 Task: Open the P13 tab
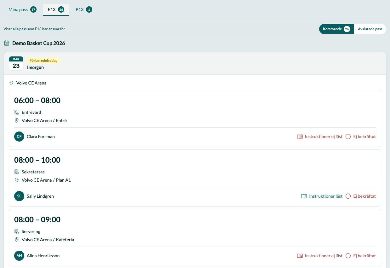tap(83, 9)
